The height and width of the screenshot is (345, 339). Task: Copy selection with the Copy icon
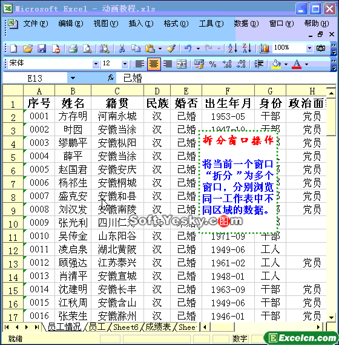click(x=136, y=48)
